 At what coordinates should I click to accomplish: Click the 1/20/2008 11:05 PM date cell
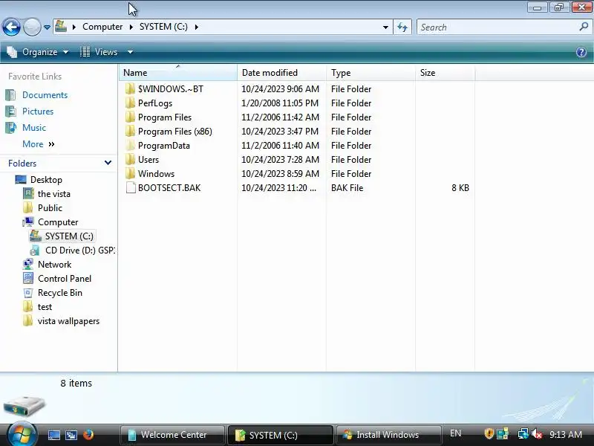point(280,103)
